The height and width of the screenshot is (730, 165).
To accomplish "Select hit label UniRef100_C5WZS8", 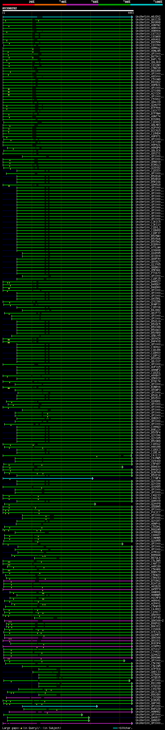I will click(148, 68).
